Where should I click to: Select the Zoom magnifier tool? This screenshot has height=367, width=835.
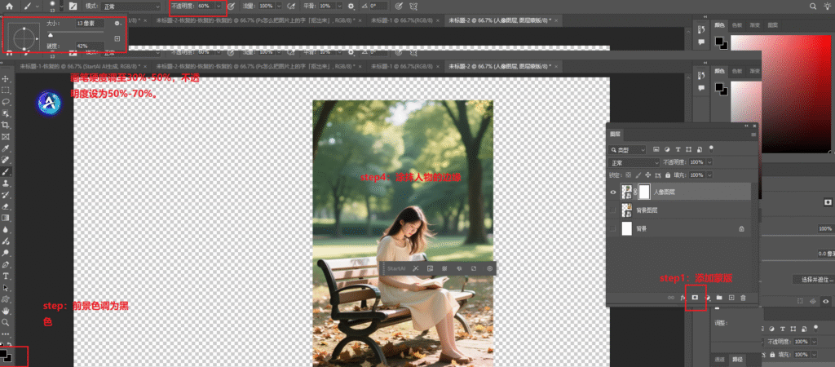point(6,323)
